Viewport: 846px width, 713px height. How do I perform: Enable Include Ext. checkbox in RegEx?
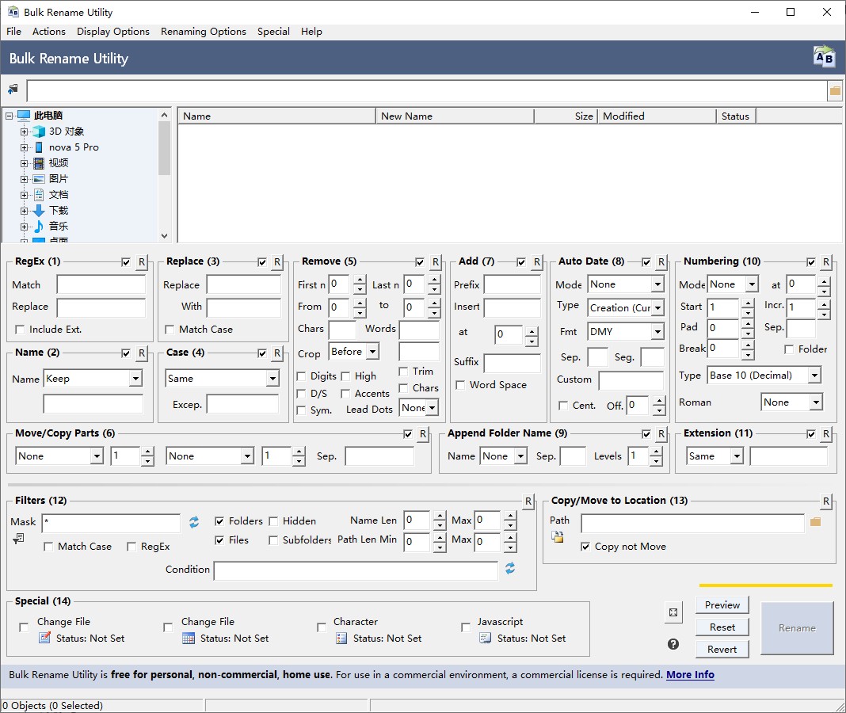(20, 330)
